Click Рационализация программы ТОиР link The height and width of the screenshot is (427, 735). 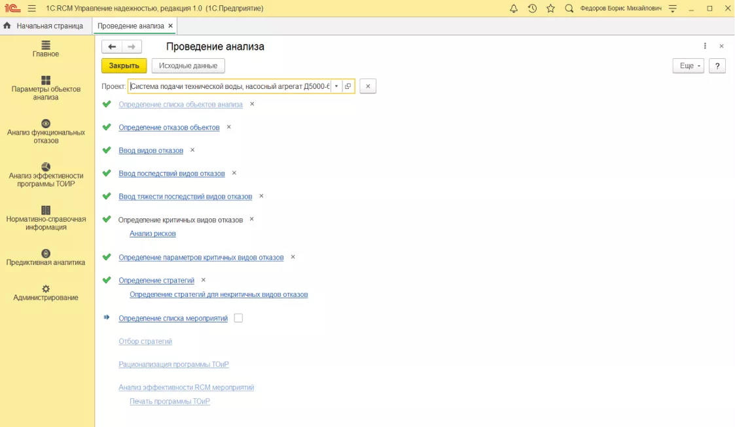tap(174, 364)
